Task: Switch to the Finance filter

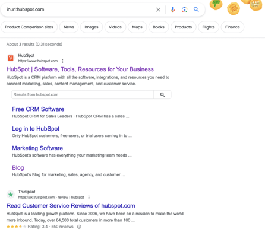Action: tap(232, 27)
